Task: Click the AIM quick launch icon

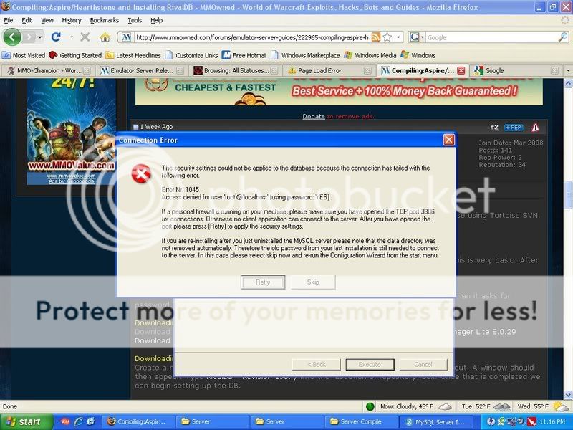Action: (65, 421)
